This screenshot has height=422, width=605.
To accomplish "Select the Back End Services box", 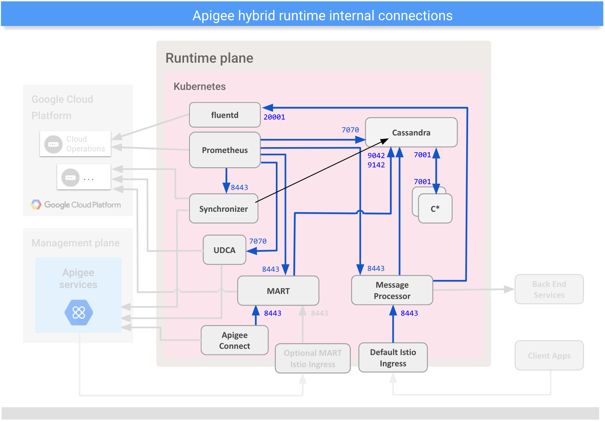I will point(549,289).
